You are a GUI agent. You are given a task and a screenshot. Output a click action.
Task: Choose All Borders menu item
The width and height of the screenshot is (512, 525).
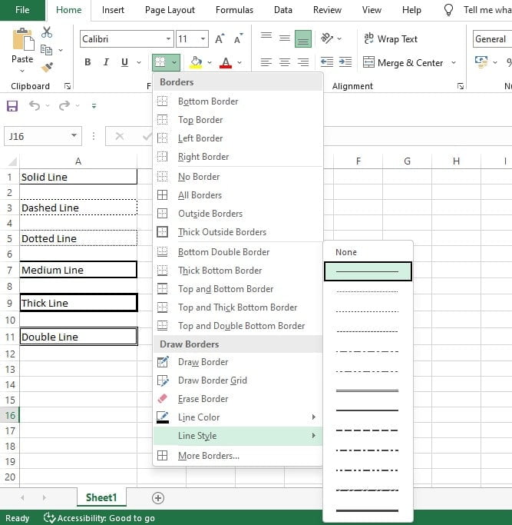click(238, 195)
